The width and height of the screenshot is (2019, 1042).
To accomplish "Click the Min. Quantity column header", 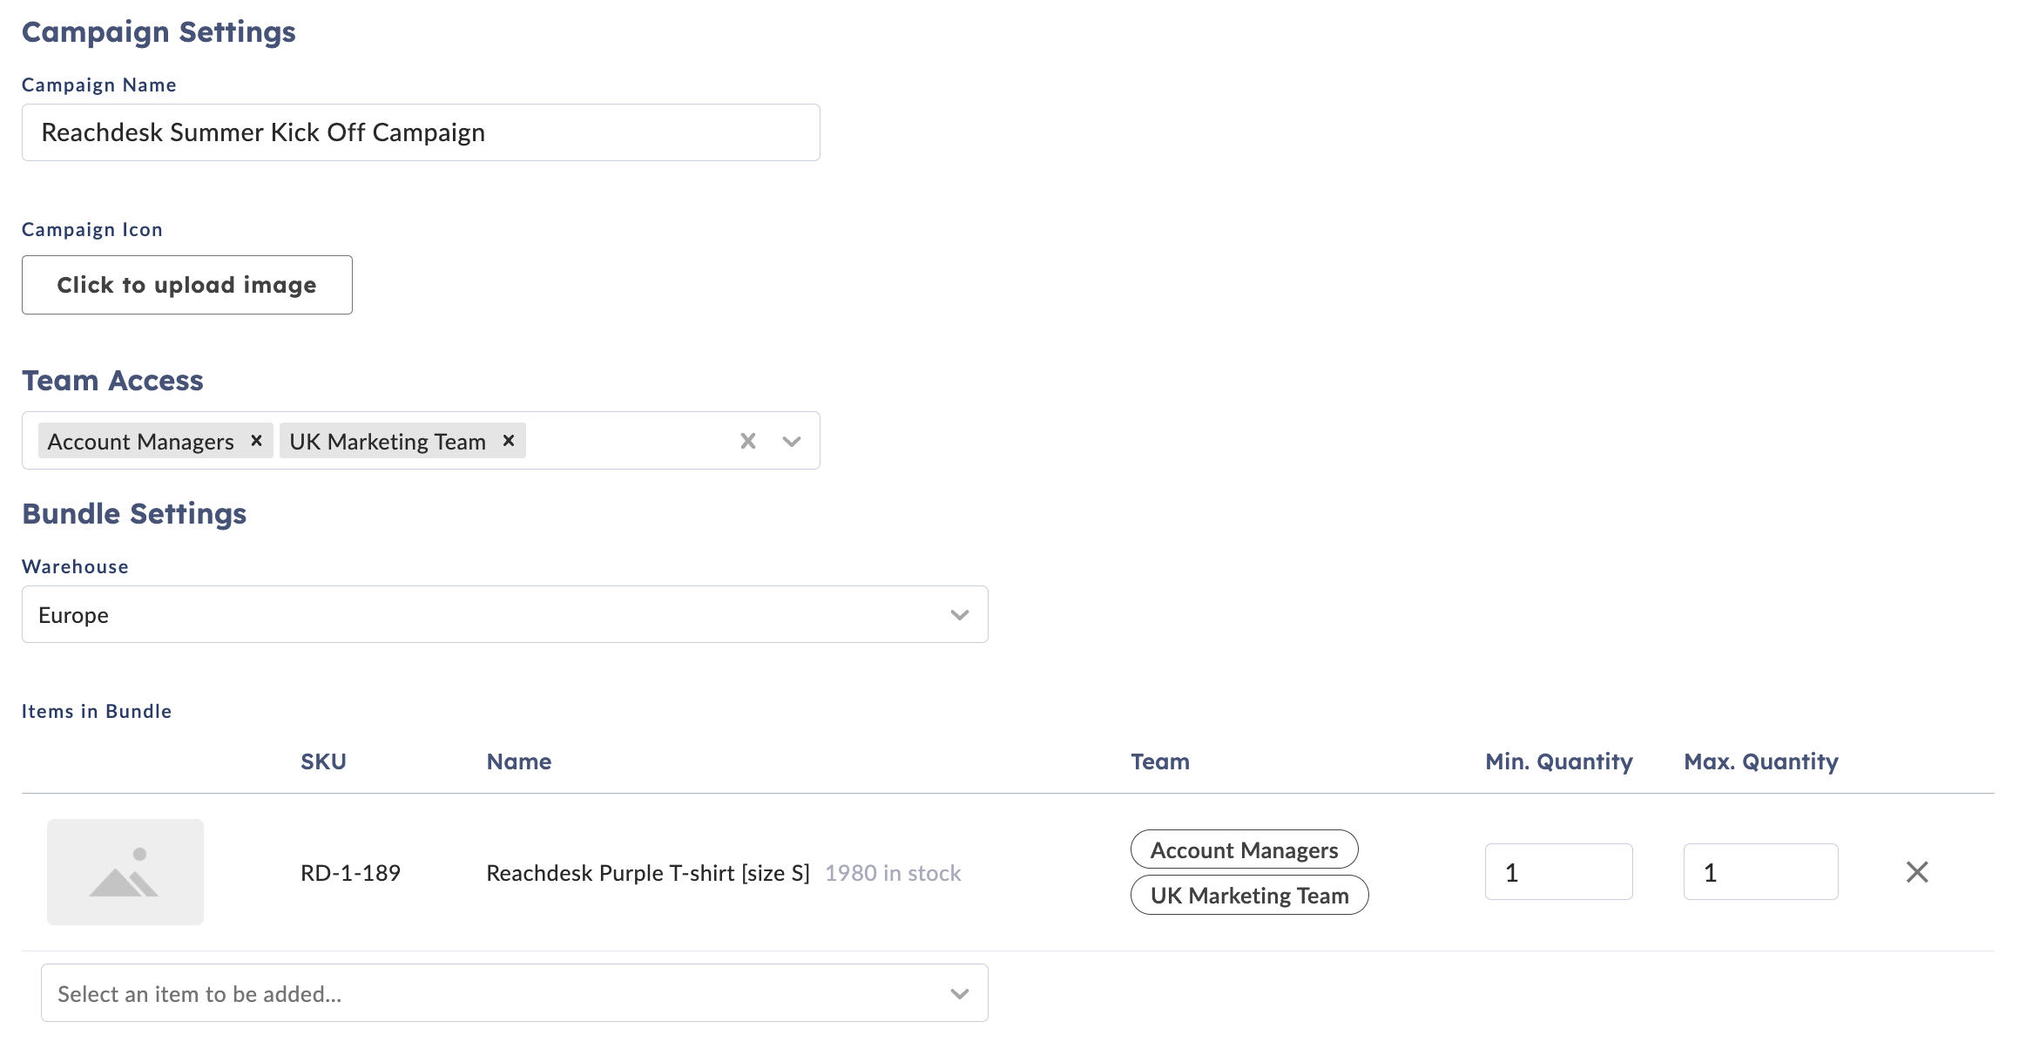I will (x=1559, y=761).
